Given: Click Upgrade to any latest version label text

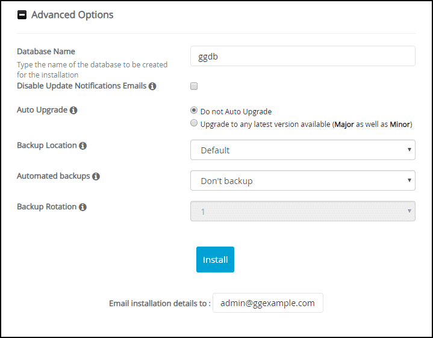Looking at the screenshot, I should point(307,124).
